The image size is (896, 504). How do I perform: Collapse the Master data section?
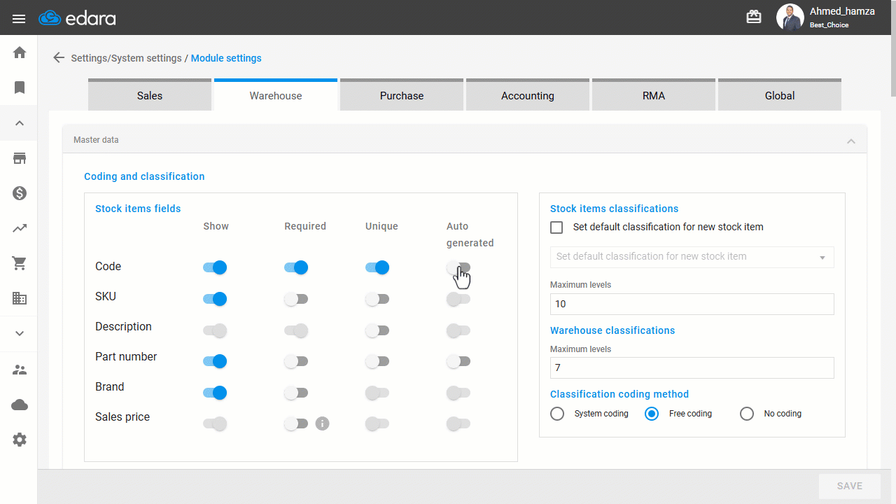850,141
